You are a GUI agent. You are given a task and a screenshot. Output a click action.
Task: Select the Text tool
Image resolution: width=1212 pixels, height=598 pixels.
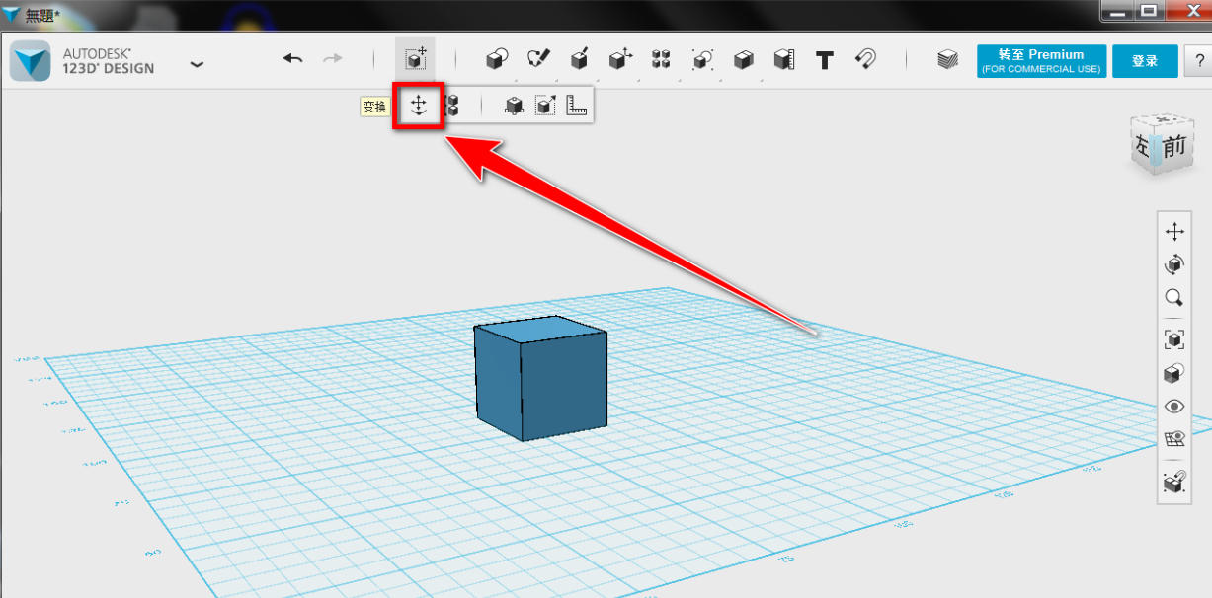coord(825,60)
